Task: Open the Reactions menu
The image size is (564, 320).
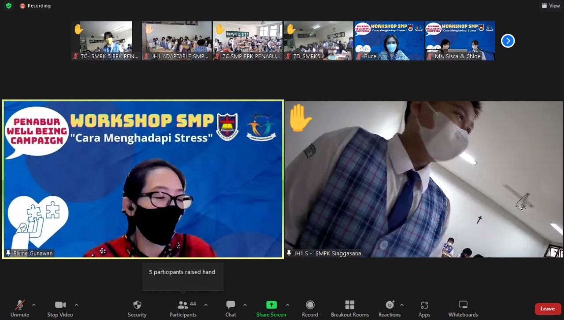Action: coord(390,309)
